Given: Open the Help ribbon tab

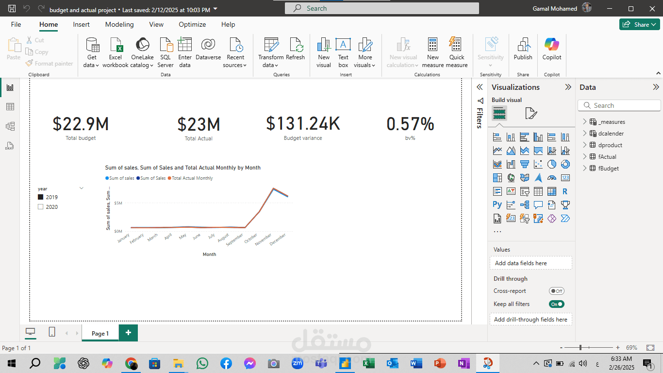Looking at the screenshot, I should (x=228, y=24).
